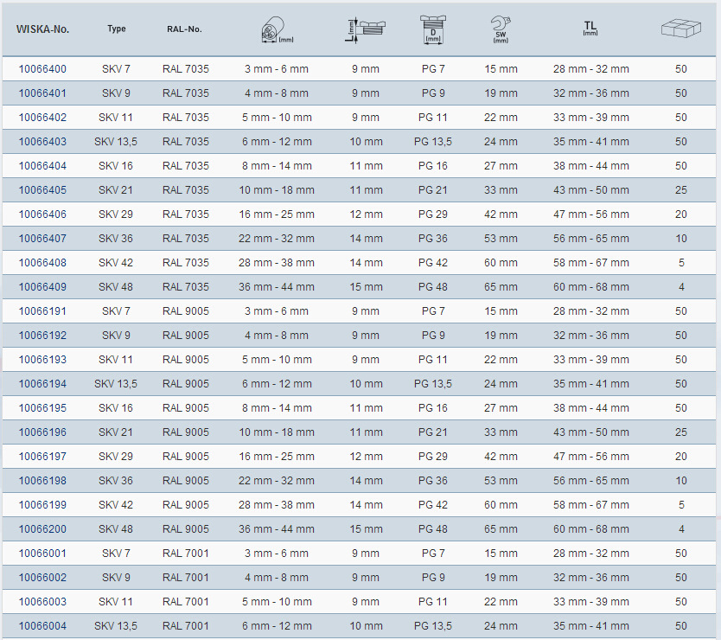Open article number 10066400
This screenshot has height=640, width=721.
tap(42, 69)
